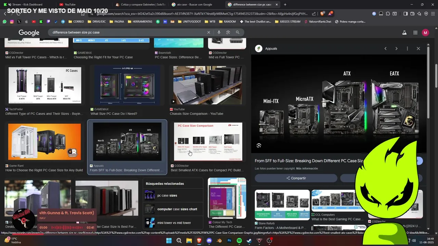The width and height of the screenshot is (438, 246).
Task: Start voice search with microphone icon
Action: [x=219, y=32]
